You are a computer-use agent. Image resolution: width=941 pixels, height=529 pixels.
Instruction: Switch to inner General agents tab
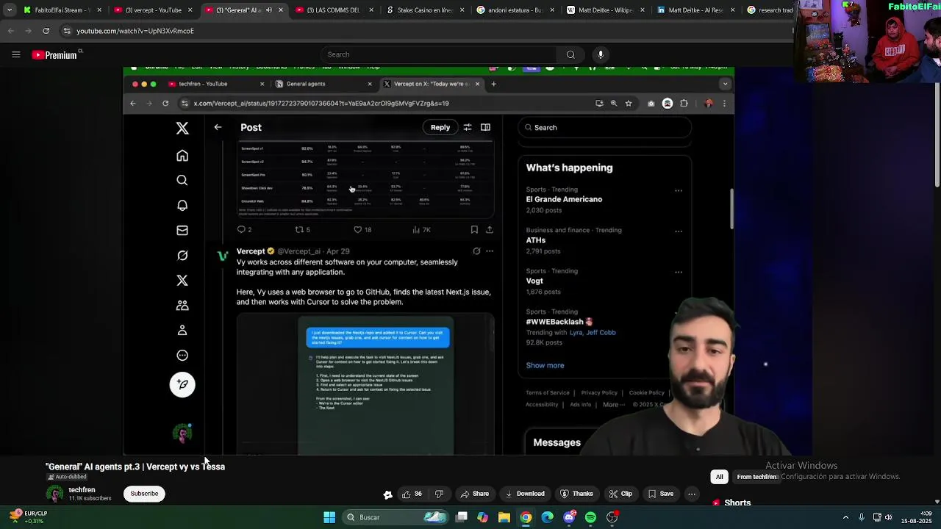click(323, 84)
